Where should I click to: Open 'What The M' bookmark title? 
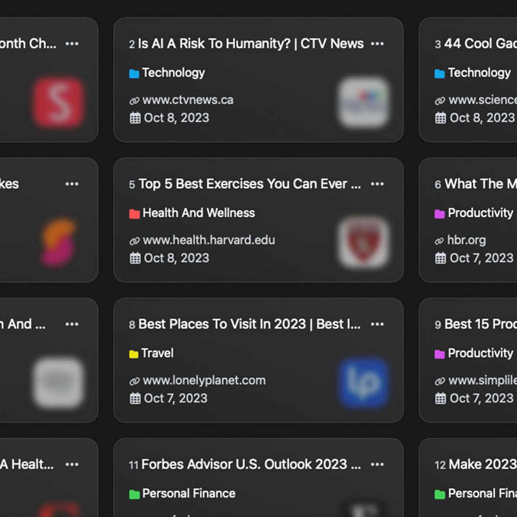point(480,184)
